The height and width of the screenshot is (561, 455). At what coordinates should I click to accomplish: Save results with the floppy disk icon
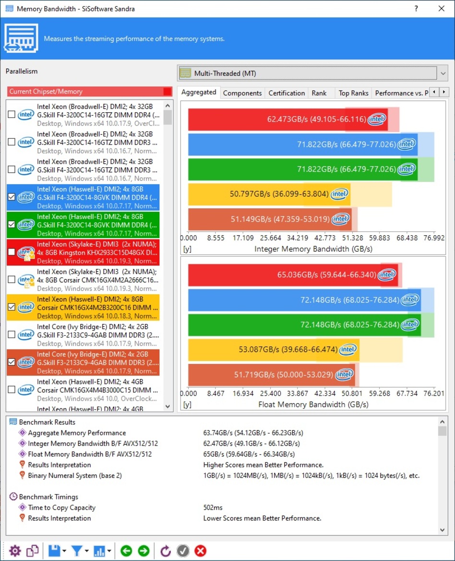[54, 550]
